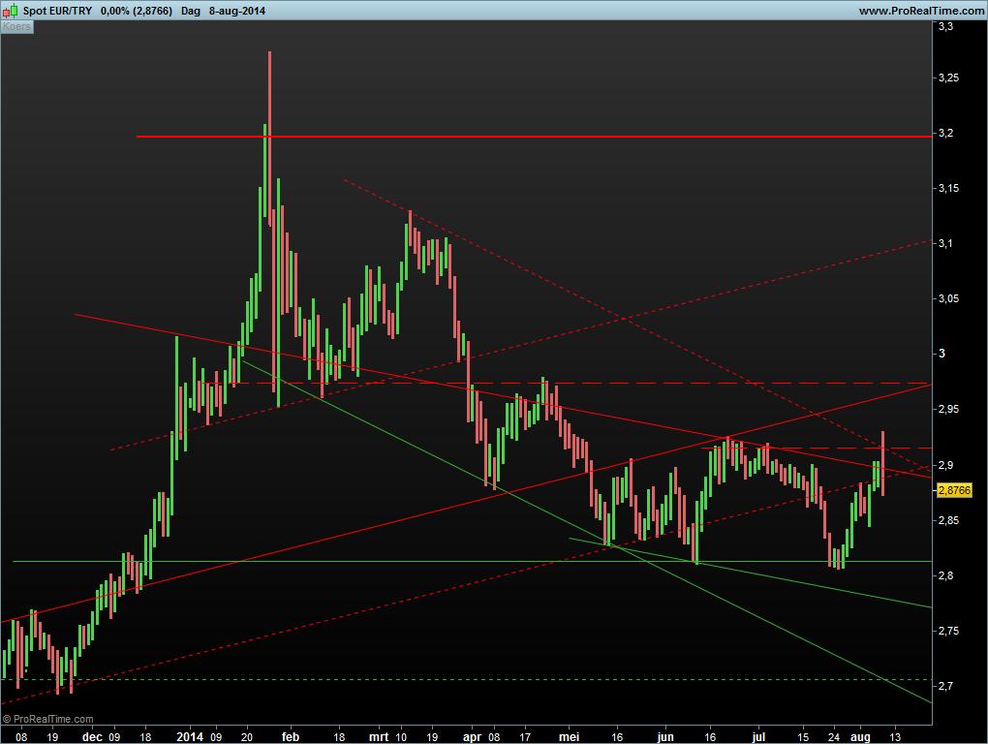Click the ProRealTime.com copyright watermark
The width and height of the screenshot is (988, 744).
coord(48,719)
